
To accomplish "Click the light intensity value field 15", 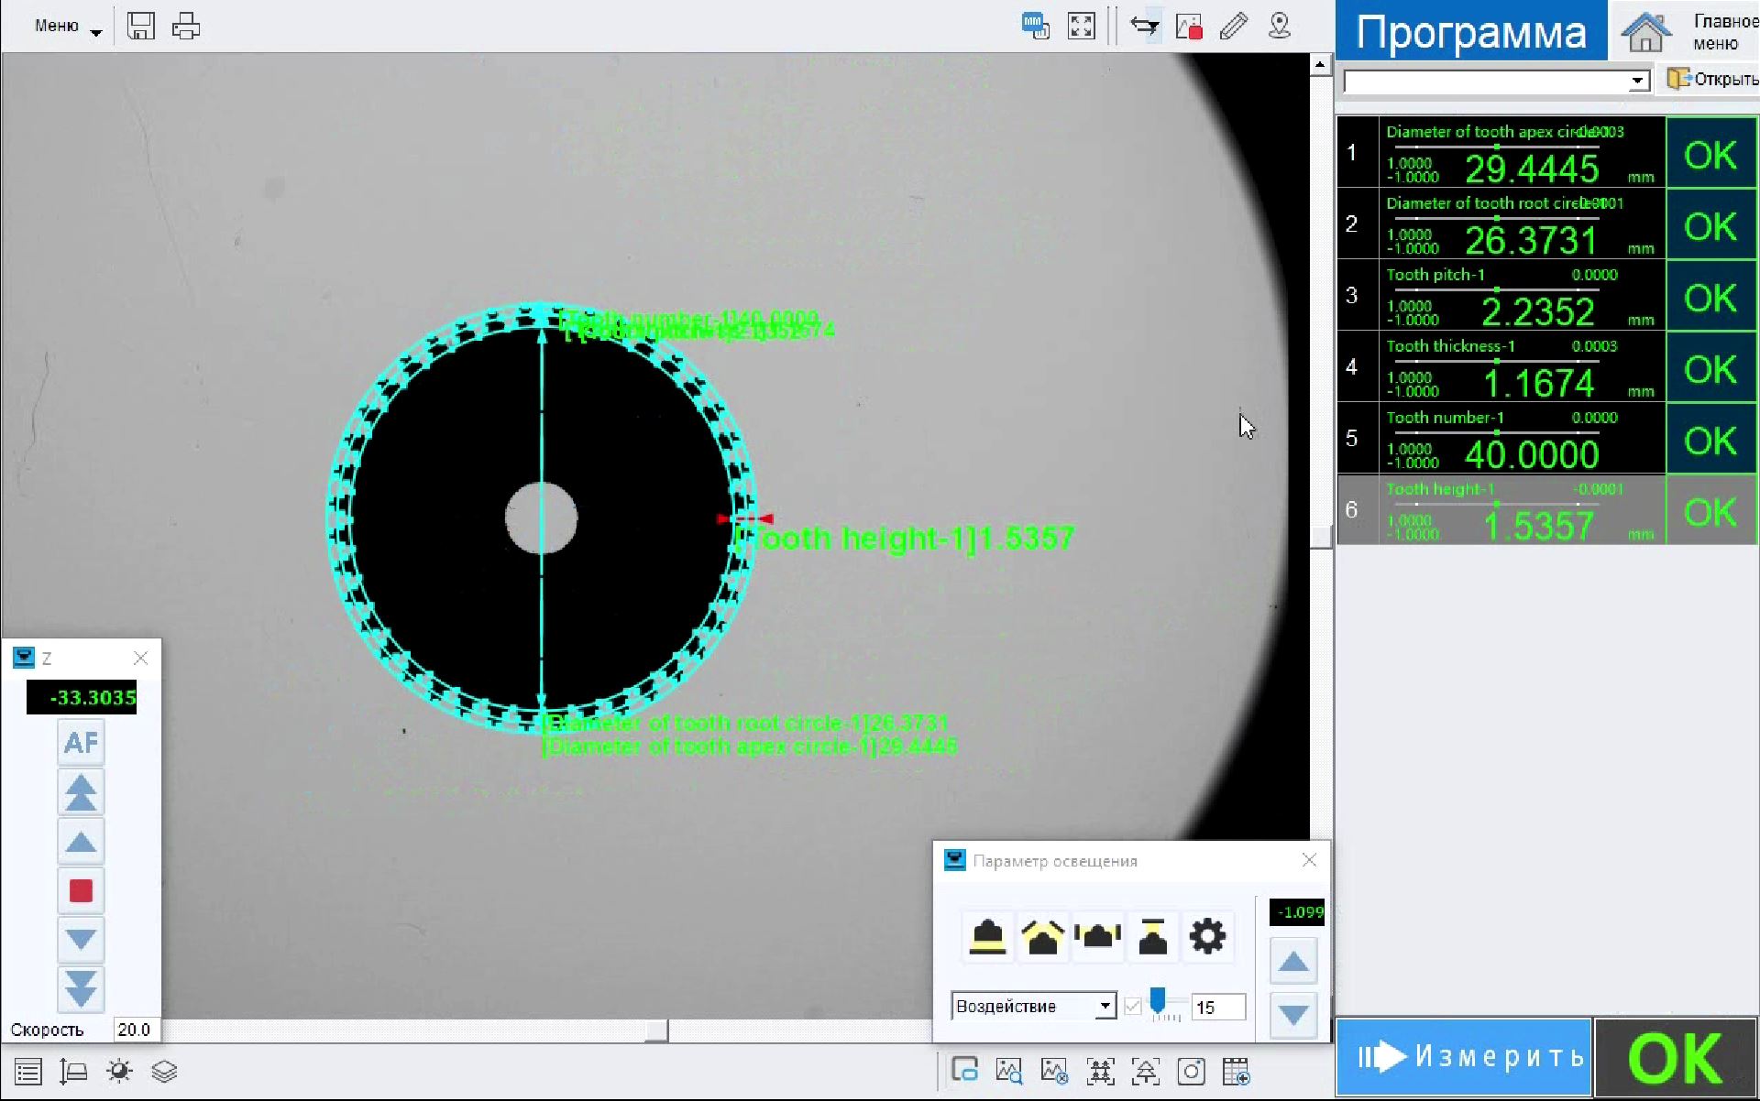I will 1218,1007.
